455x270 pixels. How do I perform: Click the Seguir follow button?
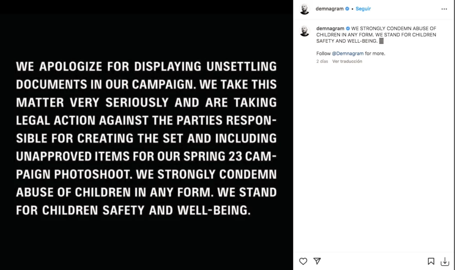(x=363, y=9)
